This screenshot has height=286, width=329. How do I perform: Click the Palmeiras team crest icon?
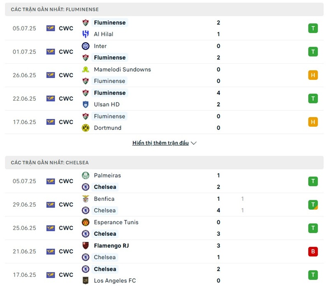86,175
